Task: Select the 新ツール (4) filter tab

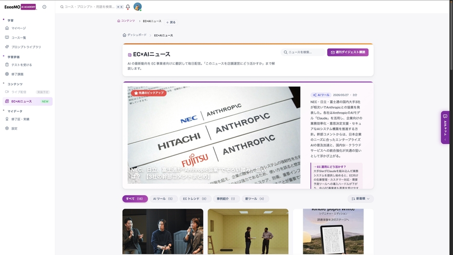Action: [255, 199]
